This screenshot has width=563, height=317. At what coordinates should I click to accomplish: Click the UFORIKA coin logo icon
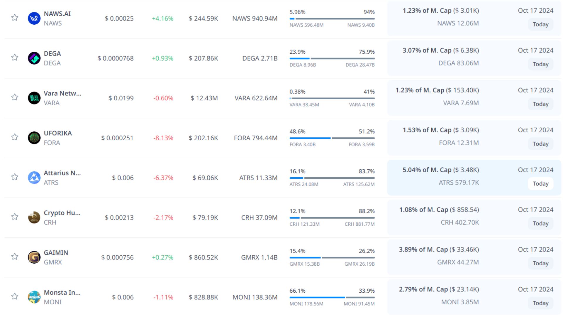point(34,138)
